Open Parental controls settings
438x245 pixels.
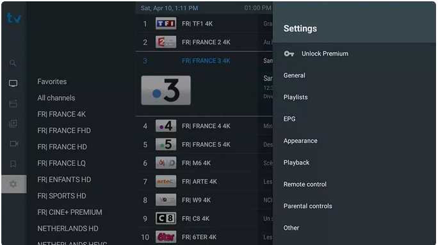[307, 206]
